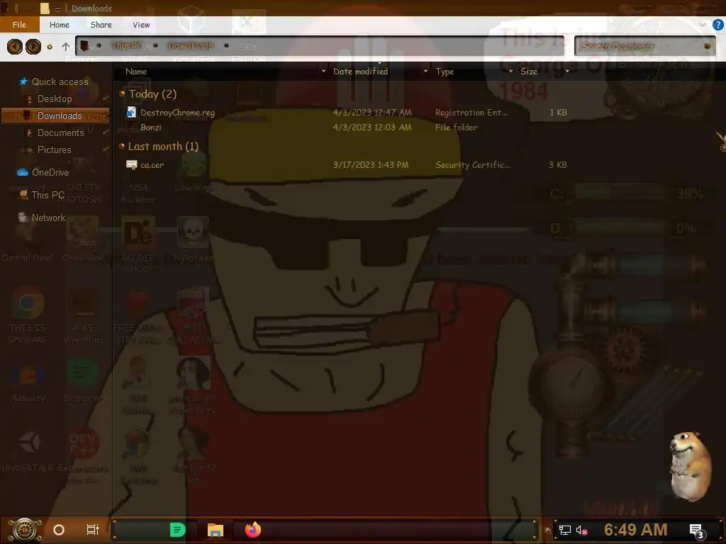726x544 pixels.
Task: Click the DestroyChrome.reg file name
Action: point(178,113)
